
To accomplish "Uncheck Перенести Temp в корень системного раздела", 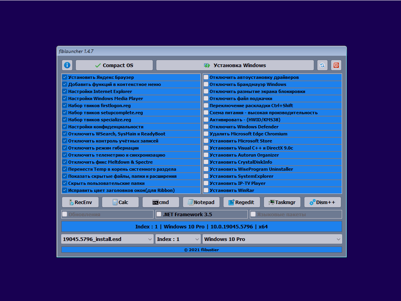I will point(65,169).
